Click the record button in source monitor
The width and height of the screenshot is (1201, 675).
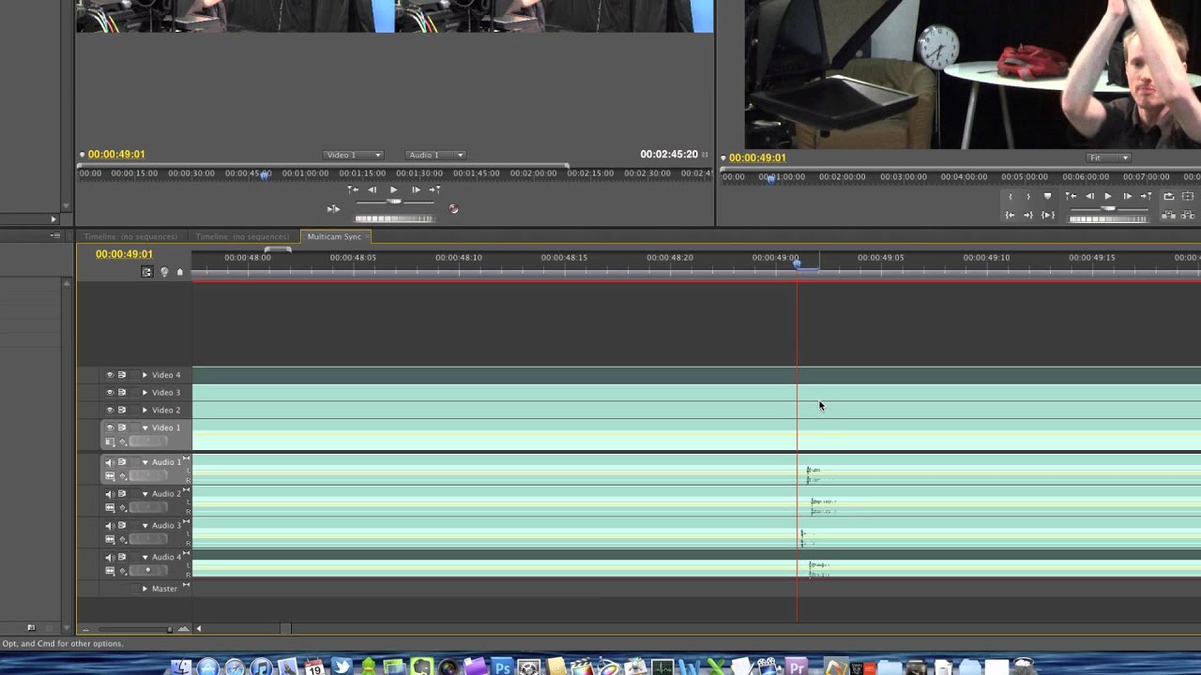tap(454, 209)
